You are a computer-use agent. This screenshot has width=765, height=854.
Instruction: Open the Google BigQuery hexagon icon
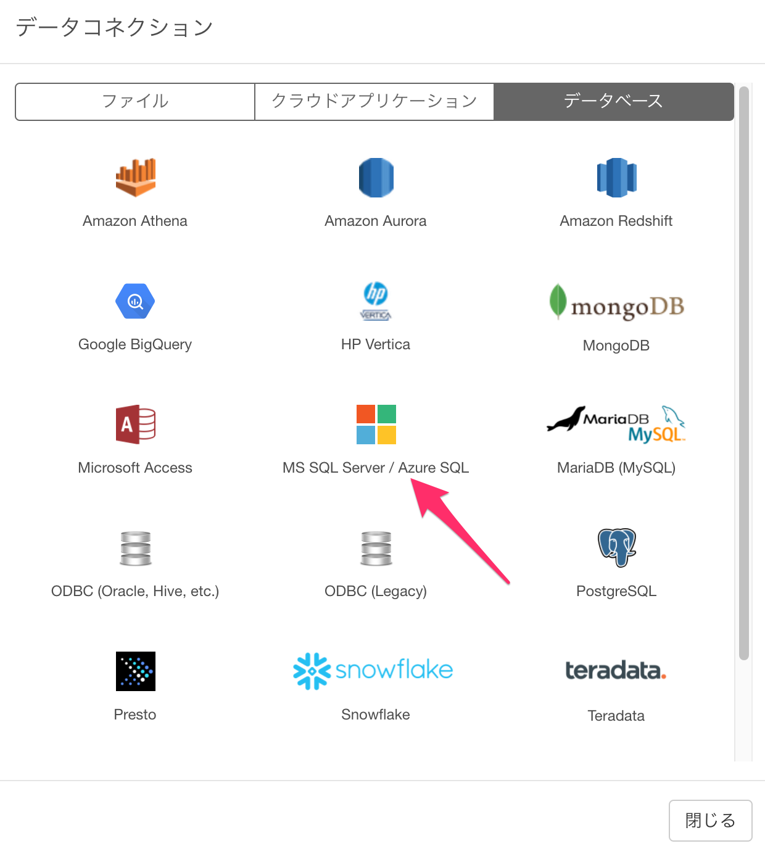point(135,301)
